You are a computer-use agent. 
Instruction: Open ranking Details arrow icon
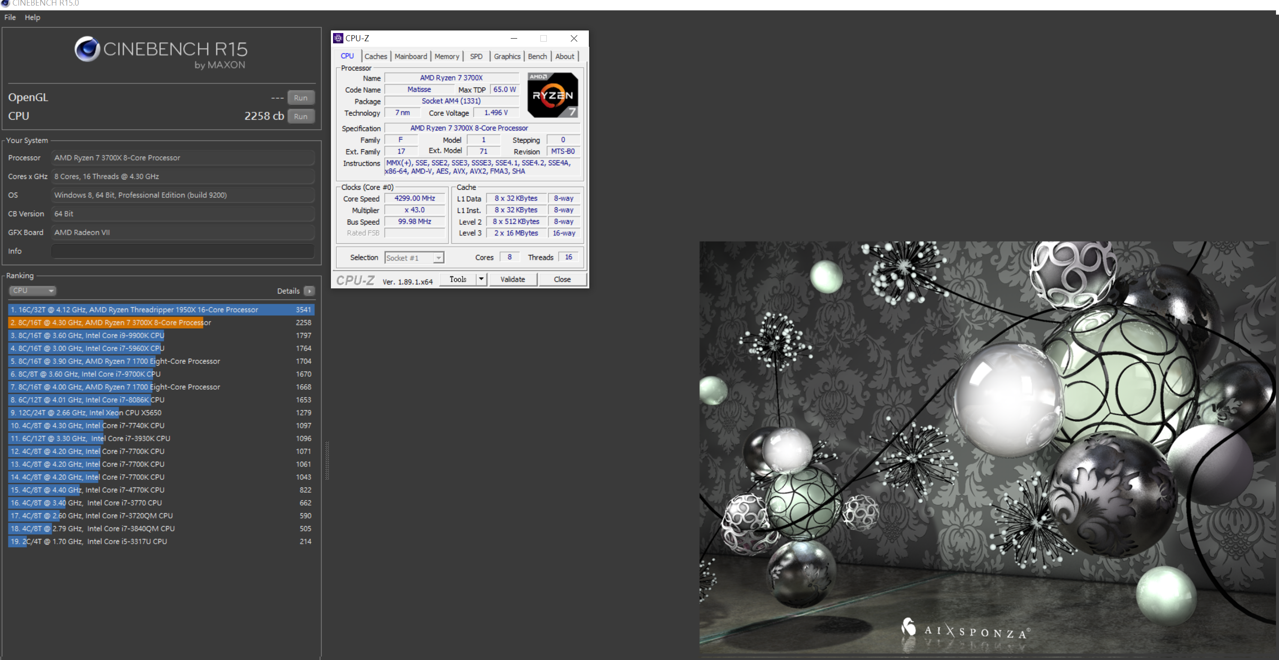[x=309, y=291]
